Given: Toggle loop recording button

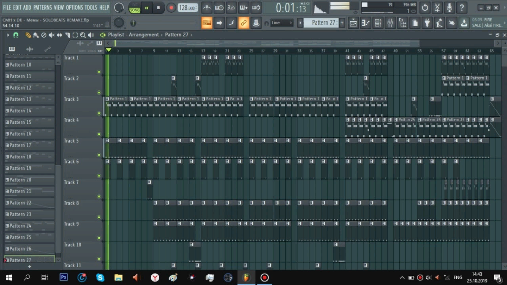Looking at the screenshot, I should pyautogui.click(x=256, y=8).
